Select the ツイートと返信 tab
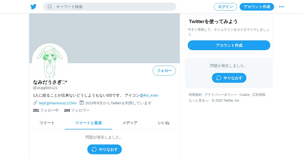This screenshot has height=158, width=302. pos(88,123)
